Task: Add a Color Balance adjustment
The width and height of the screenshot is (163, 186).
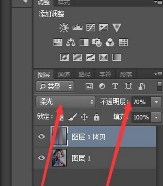Action: click(71, 42)
